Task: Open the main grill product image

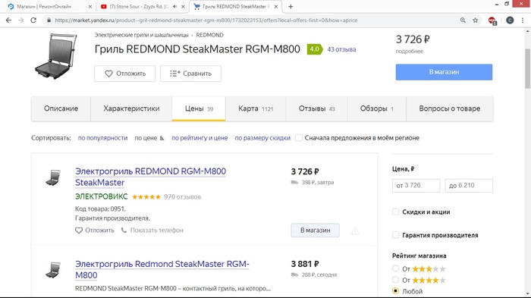Action: click(56, 56)
